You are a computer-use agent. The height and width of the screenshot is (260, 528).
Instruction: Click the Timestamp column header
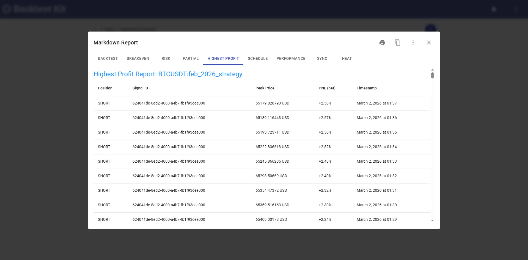[367, 88]
